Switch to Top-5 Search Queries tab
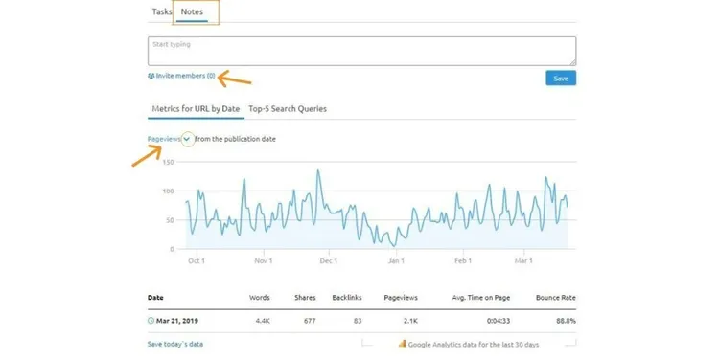Image resolution: width=719 pixels, height=359 pixels. point(288,109)
